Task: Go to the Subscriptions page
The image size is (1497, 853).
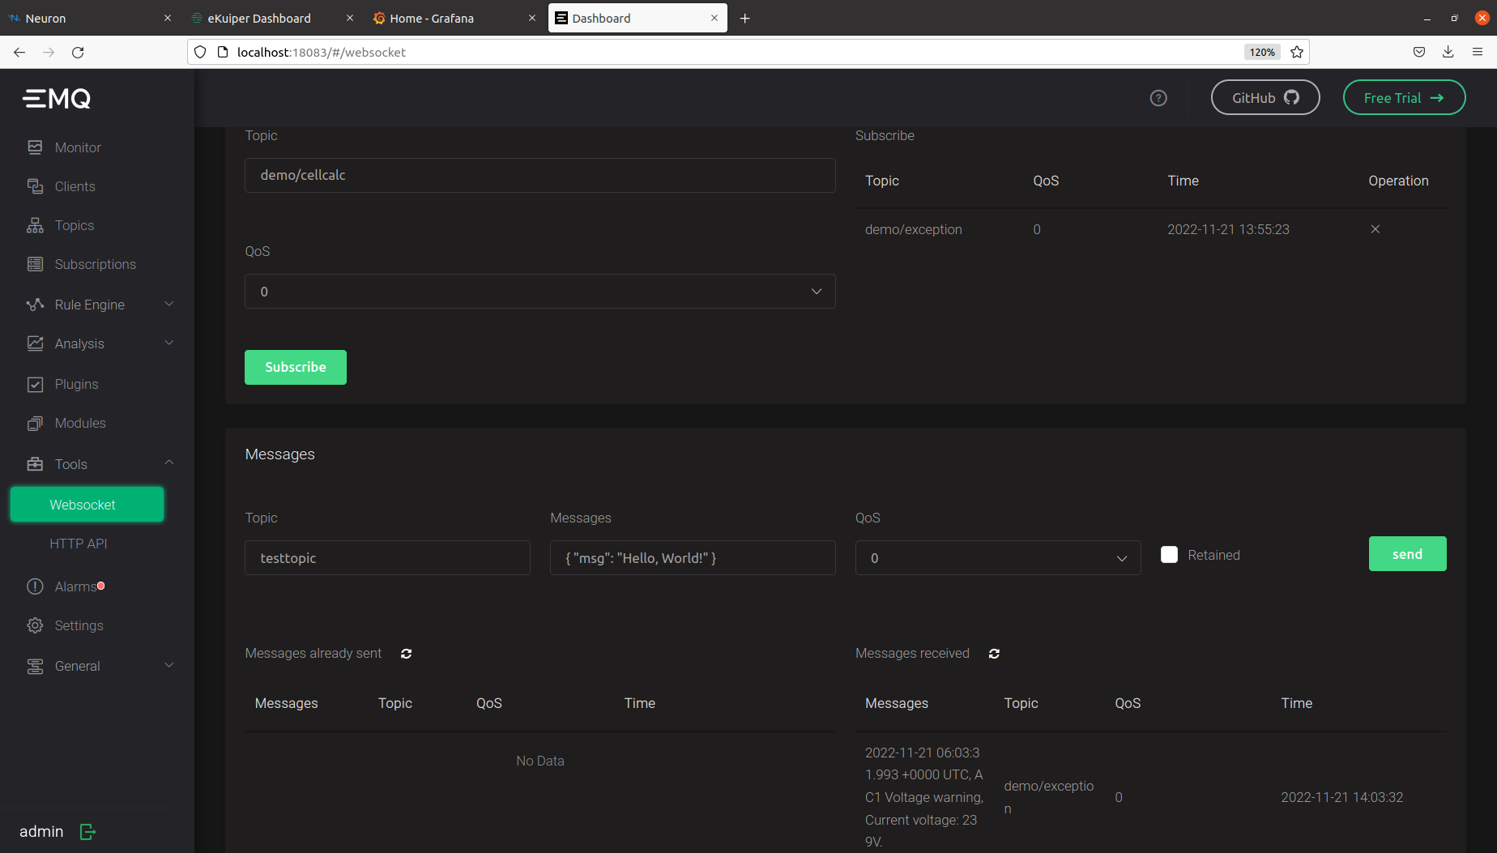Action: (95, 264)
